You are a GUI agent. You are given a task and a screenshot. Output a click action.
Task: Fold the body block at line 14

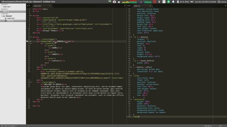(x=31, y=37)
